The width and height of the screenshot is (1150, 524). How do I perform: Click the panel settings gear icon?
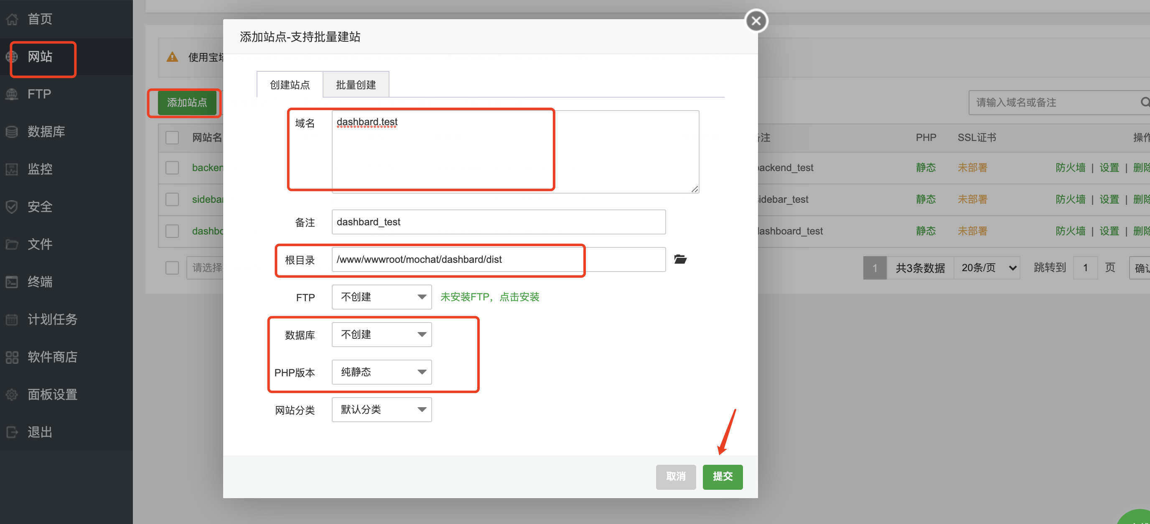pyautogui.click(x=12, y=394)
